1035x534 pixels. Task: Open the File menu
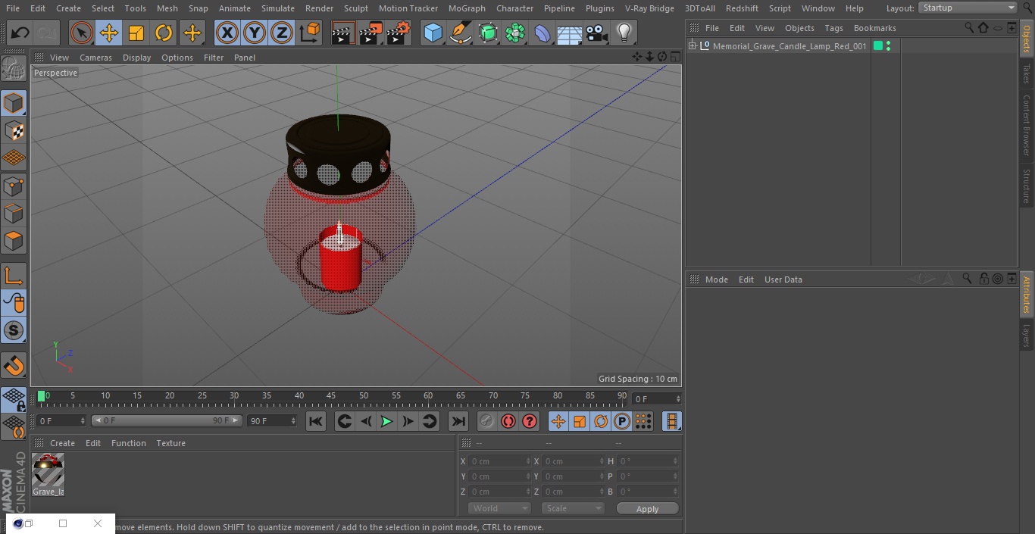pyautogui.click(x=13, y=8)
